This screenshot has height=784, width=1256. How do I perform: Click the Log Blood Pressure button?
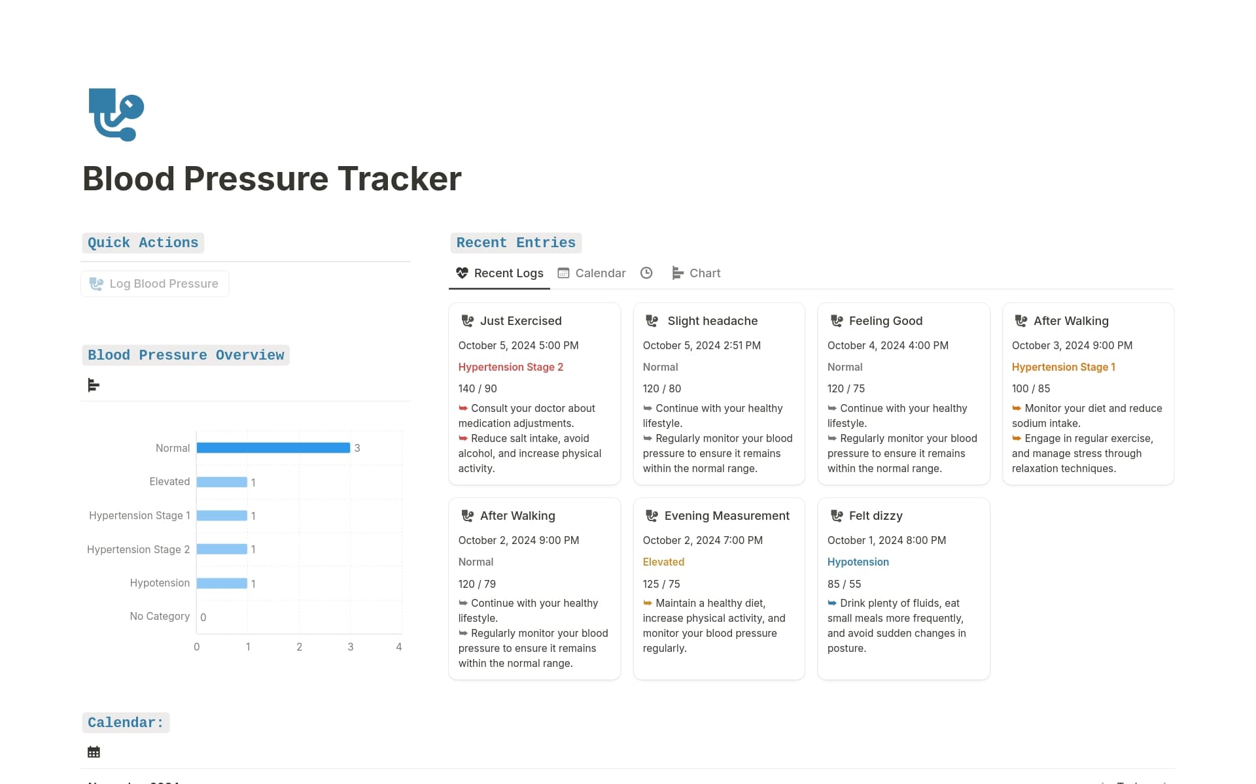[154, 283]
